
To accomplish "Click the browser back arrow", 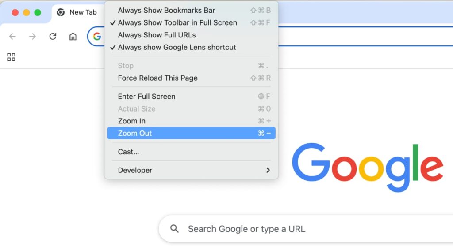I will (12, 37).
